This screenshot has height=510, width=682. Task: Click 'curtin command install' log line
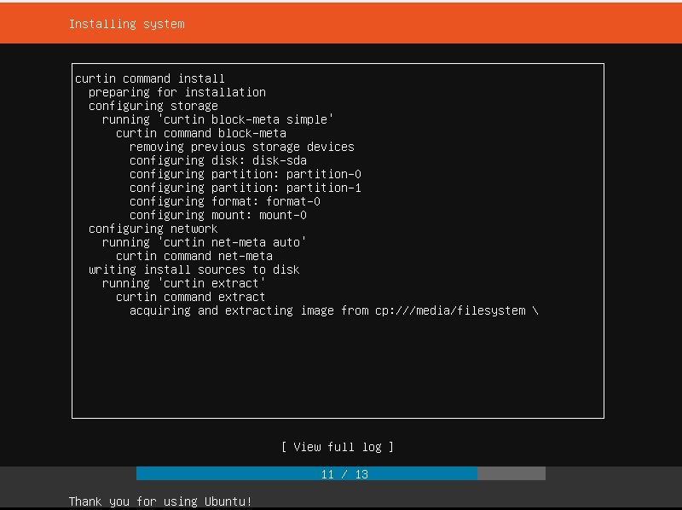point(150,78)
